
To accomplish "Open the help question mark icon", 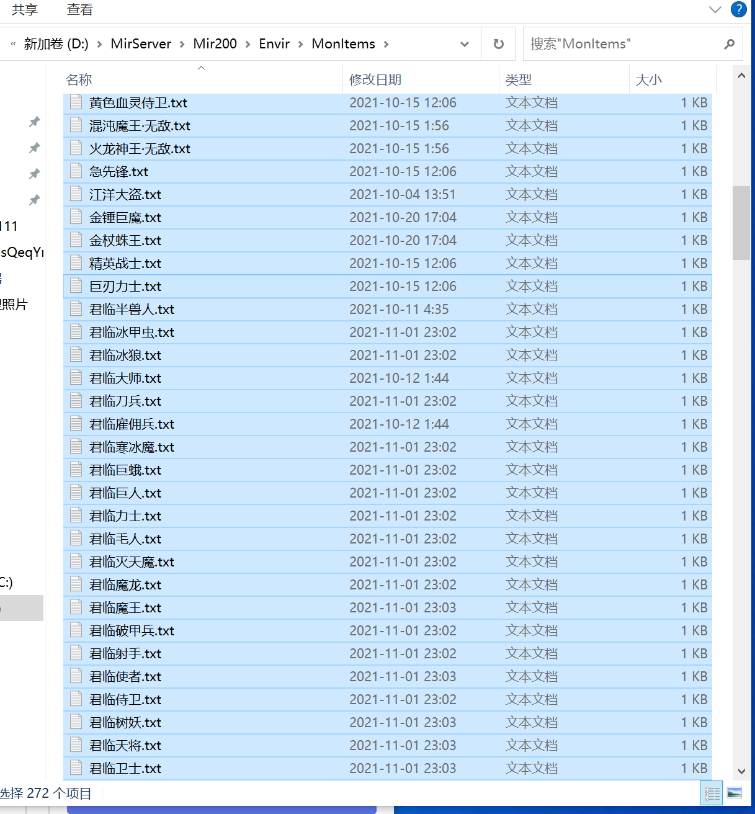I will tap(738, 9).
